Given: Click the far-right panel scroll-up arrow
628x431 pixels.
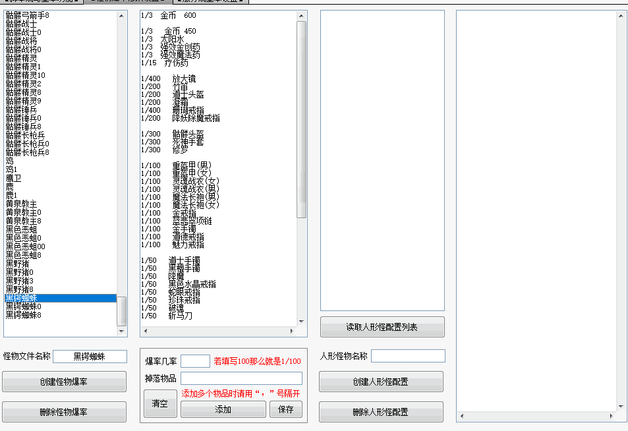Looking at the screenshot, I should pos(621,16).
